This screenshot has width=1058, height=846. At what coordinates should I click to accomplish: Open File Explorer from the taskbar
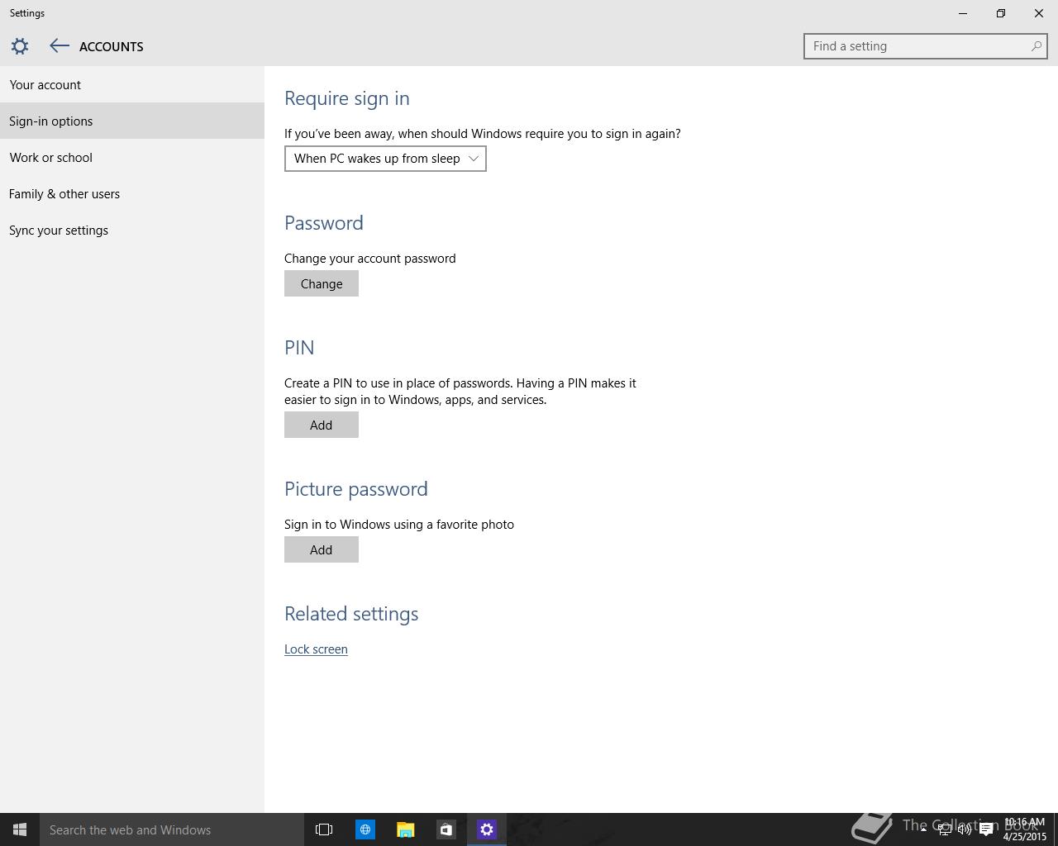coord(405,829)
